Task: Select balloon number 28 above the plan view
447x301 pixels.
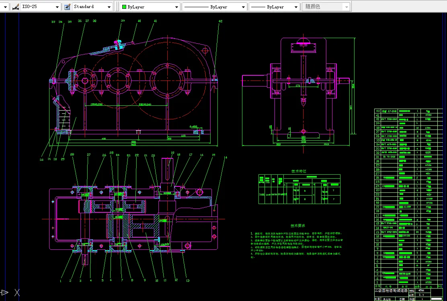Action: [72, 154]
